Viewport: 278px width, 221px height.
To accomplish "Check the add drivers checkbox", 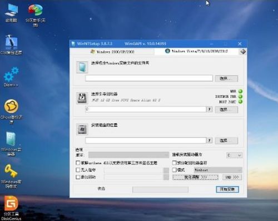I will pos(78,177).
